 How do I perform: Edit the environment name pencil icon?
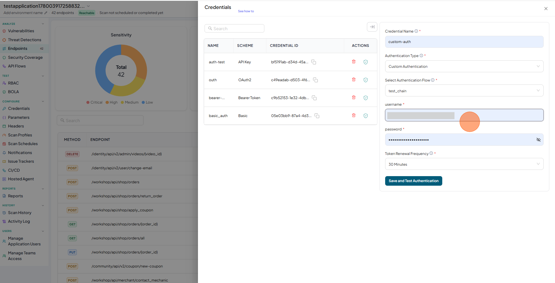coord(46,13)
